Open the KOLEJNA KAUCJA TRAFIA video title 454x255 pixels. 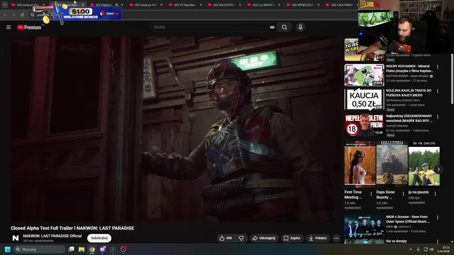point(409,93)
